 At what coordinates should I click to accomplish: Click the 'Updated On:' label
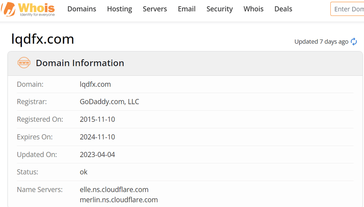(37, 154)
